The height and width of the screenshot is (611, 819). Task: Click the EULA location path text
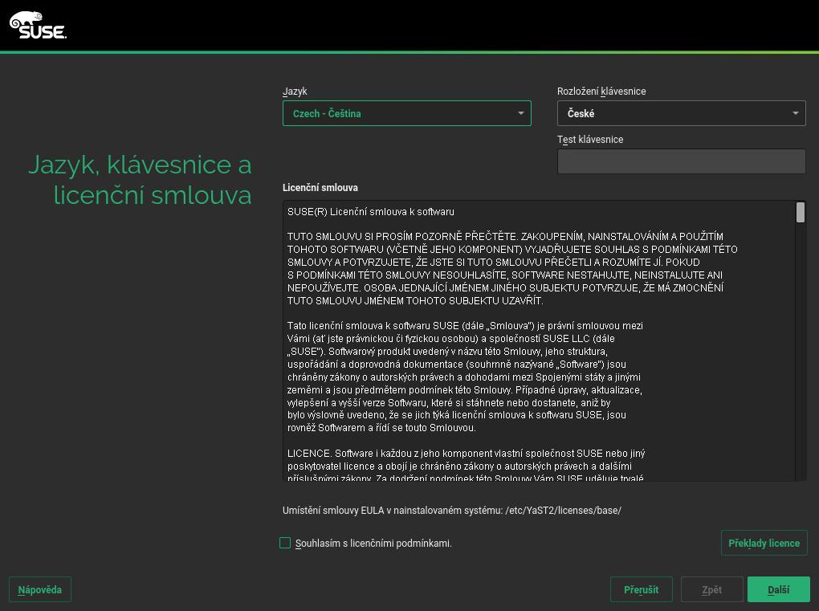(452, 510)
